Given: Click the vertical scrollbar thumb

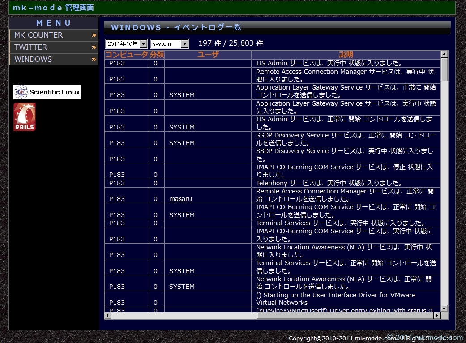Looking at the screenshot, I should pos(444,69).
